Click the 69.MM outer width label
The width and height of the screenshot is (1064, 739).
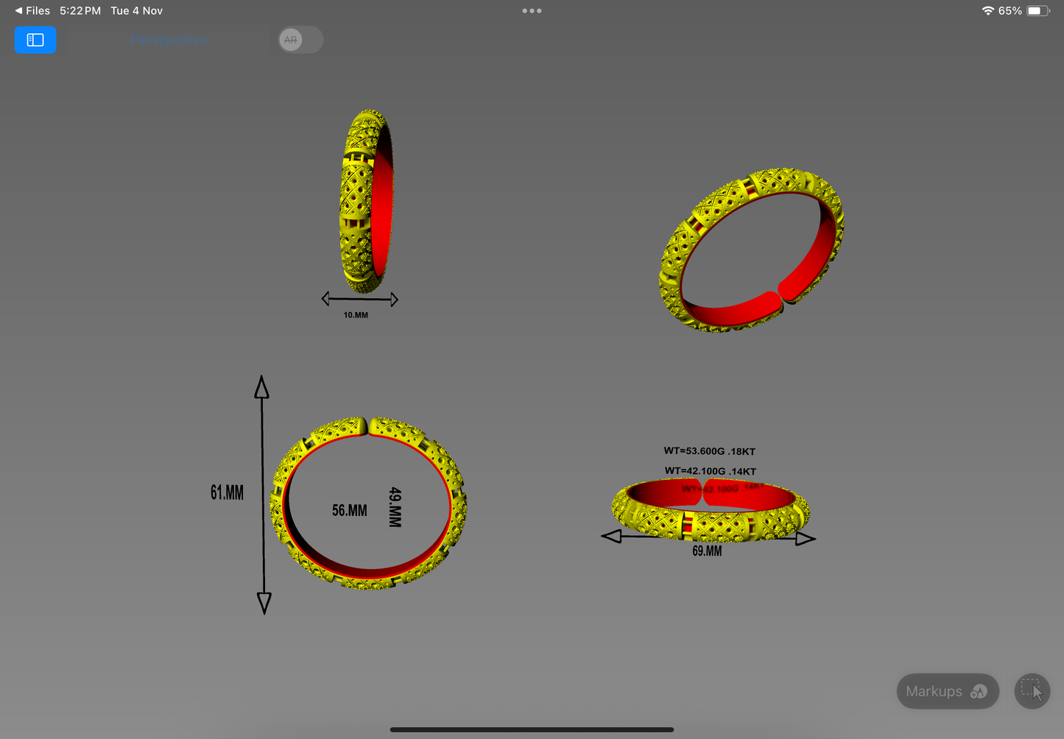(707, 551)
